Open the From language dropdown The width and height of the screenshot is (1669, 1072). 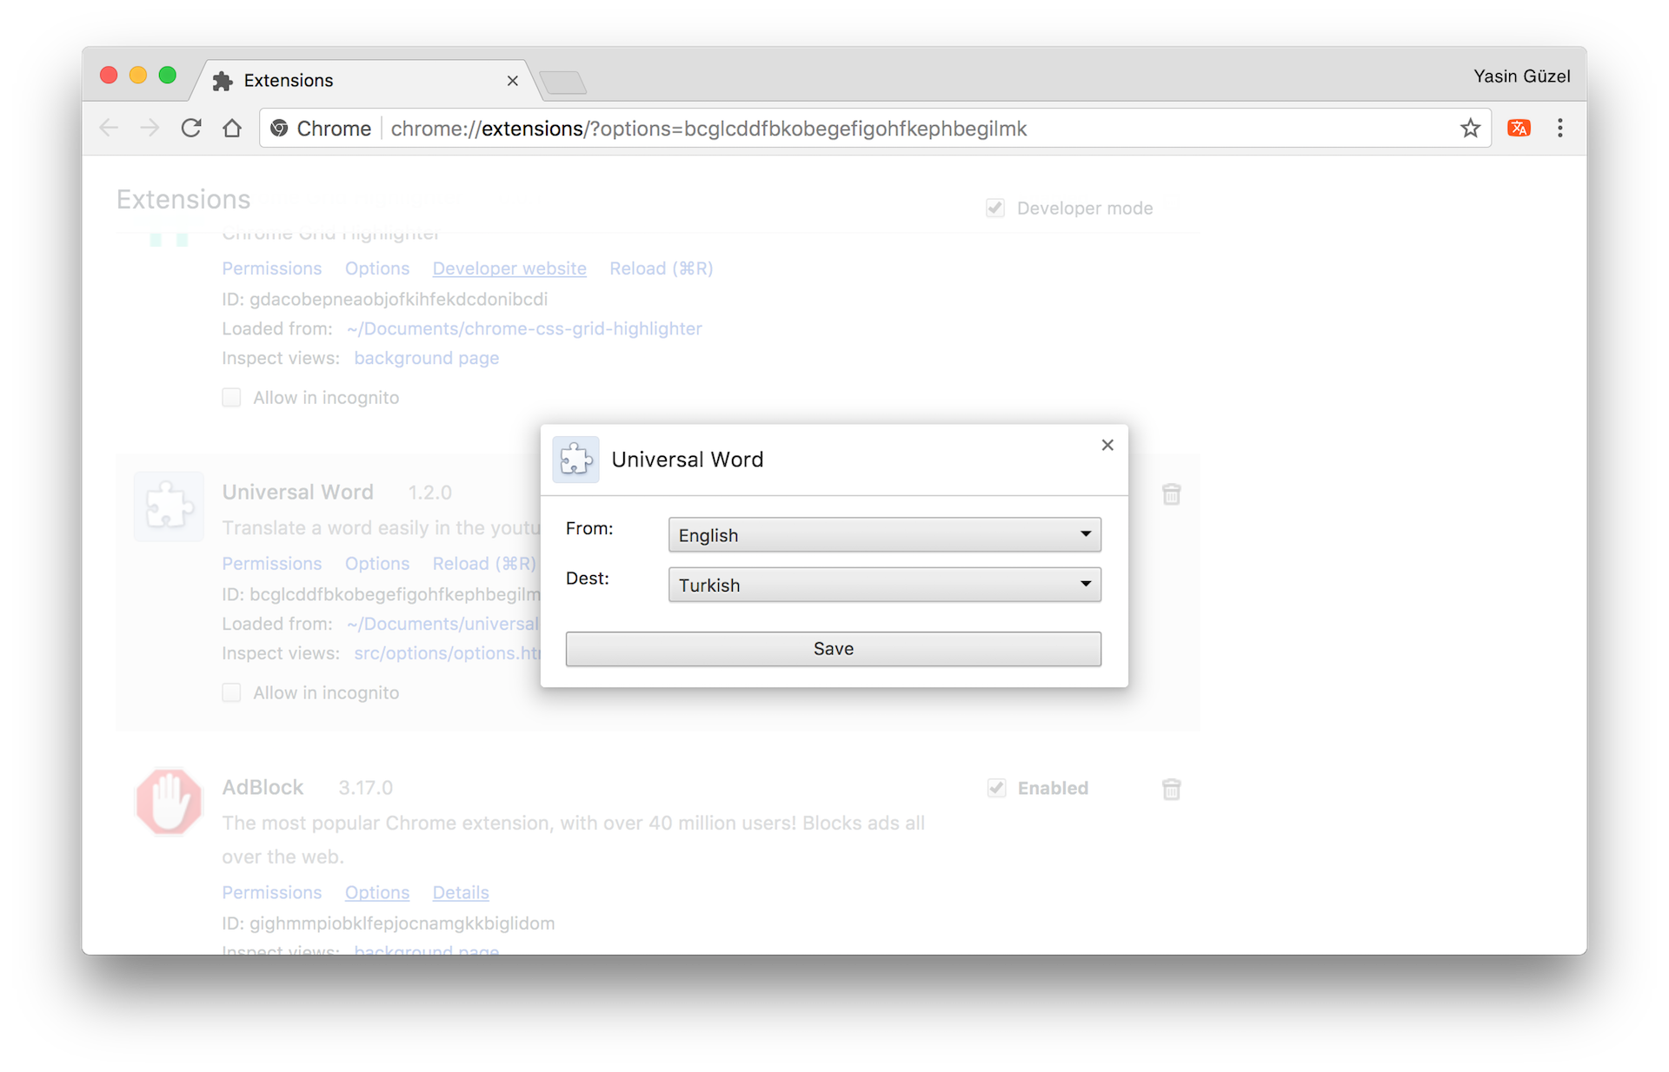coord(884,535)
